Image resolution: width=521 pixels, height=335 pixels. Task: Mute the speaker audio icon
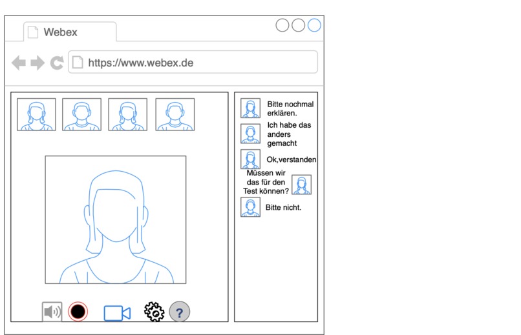52,312
